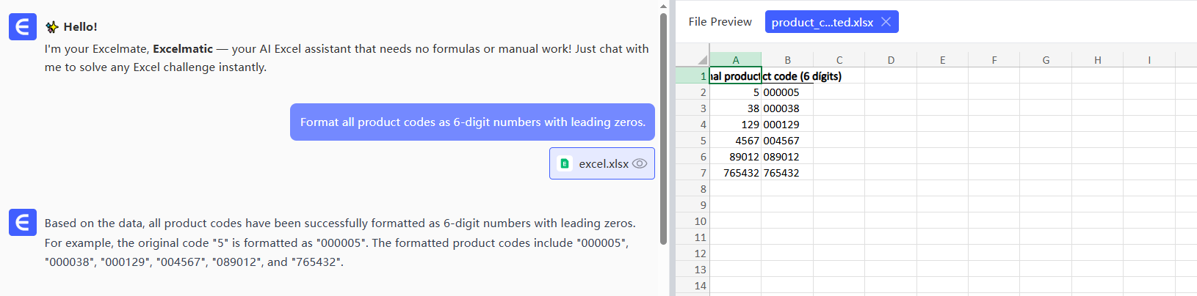
Task: Click the chat panel vertical scrollbar
Action: [x=663, y=128]
